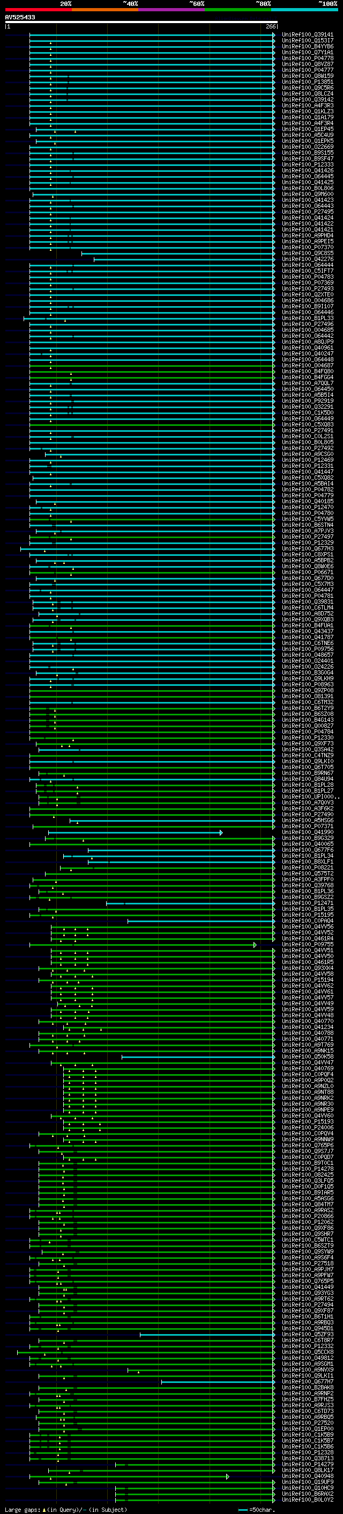The image size is (343, 1514).
Task: Select the UniRef100_C0PAQ4 label
Action: pyautogui.click(x=307, y=921)
